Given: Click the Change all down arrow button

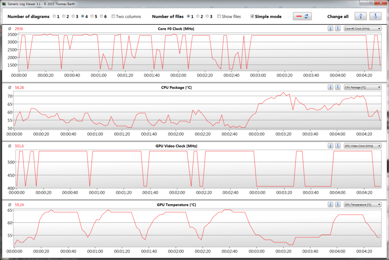Looking at the screenshot, I should point(375,16).
